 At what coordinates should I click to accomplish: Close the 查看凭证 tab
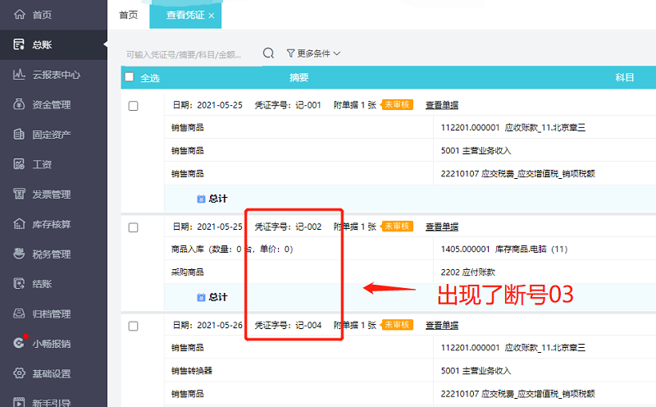click(212, 16)
